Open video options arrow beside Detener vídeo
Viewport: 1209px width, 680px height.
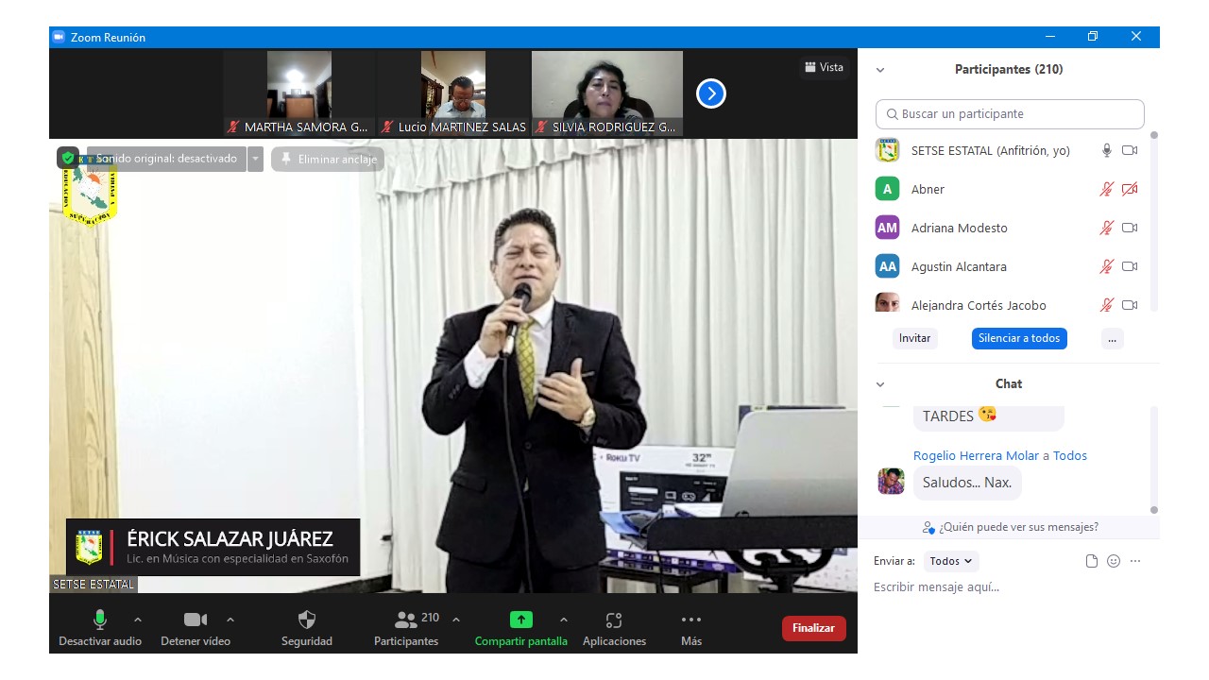(230, 620)
